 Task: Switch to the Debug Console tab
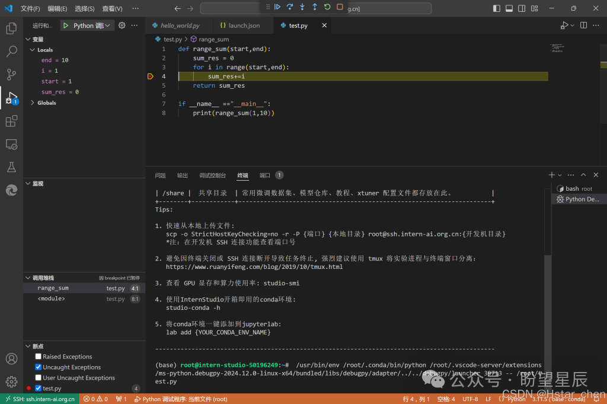213,175
